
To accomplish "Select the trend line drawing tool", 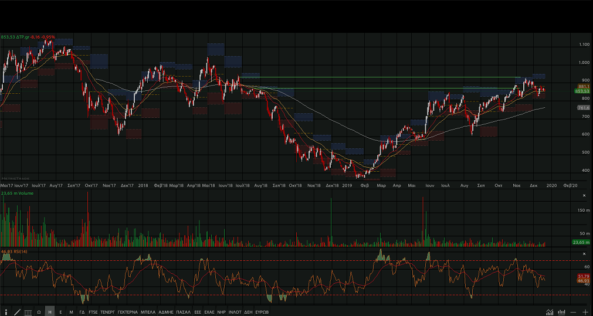I will [16, 312].
